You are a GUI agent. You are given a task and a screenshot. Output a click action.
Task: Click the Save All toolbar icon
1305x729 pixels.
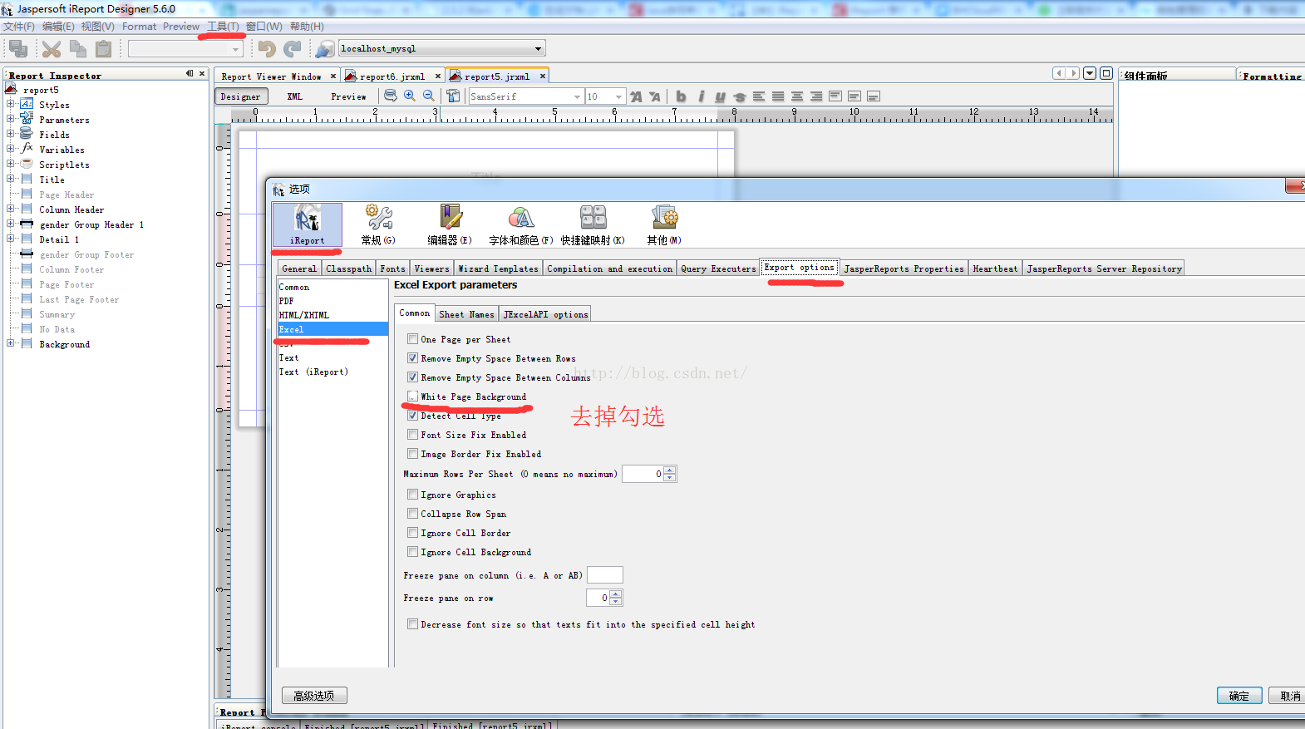click(x=18, y=49)
